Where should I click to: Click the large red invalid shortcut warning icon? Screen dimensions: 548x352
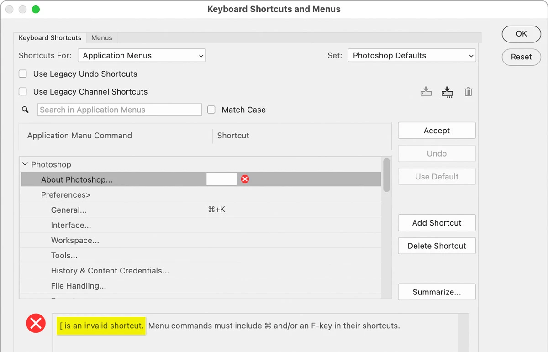pos(36,324)
